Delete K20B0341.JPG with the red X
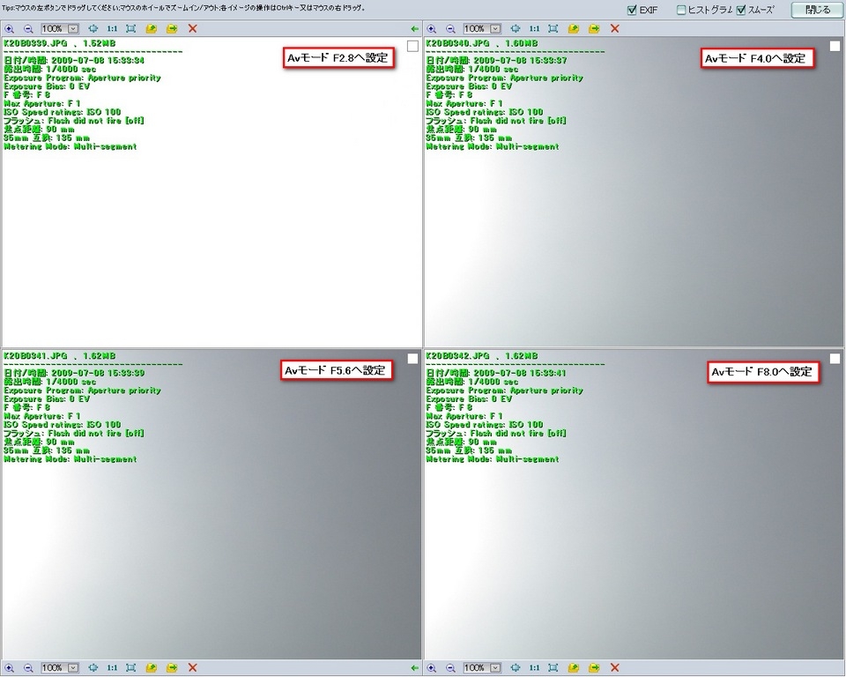Screen dimensions: 846x677 coord(193,668)
